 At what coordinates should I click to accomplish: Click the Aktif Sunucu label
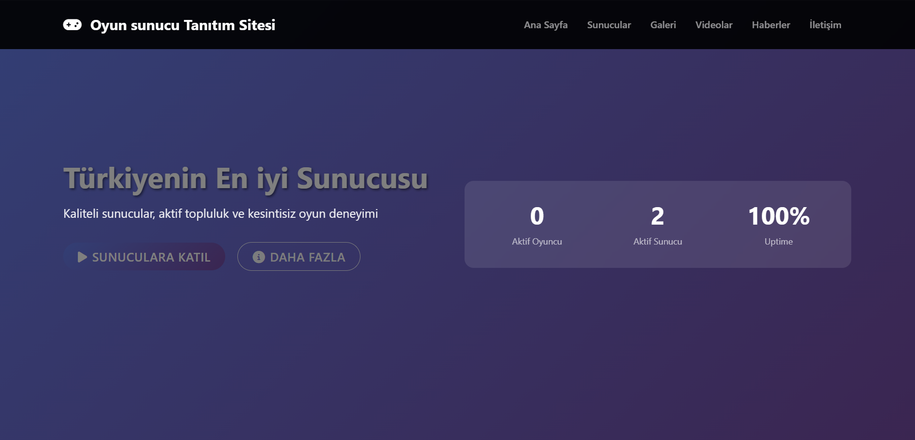[658, 242]
